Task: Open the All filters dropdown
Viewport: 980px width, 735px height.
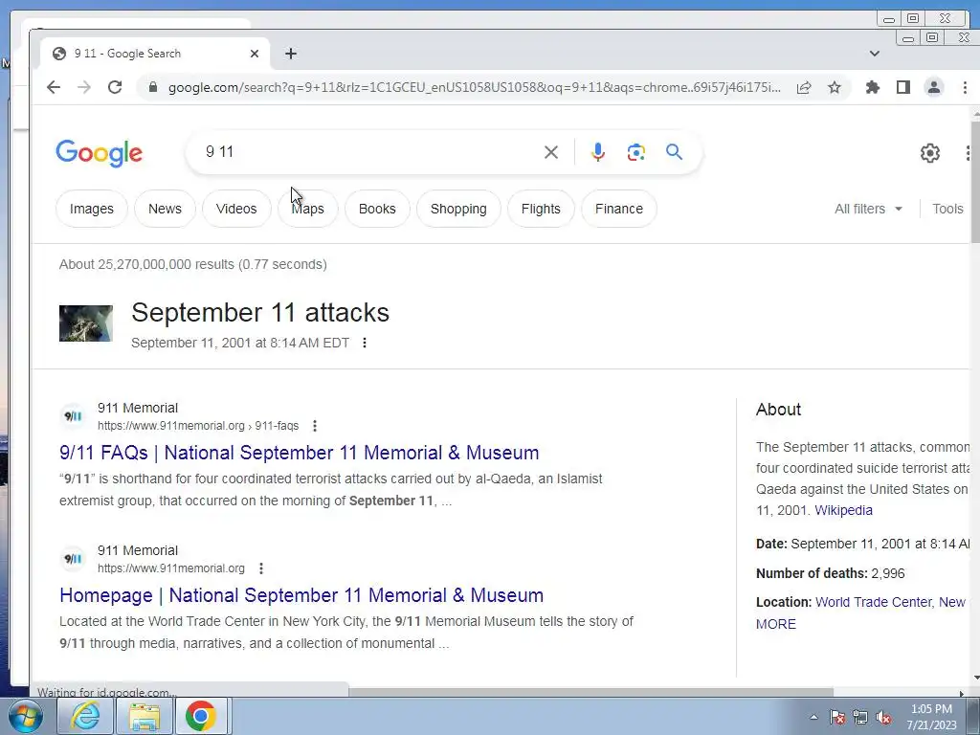Action: click(868, 209)
